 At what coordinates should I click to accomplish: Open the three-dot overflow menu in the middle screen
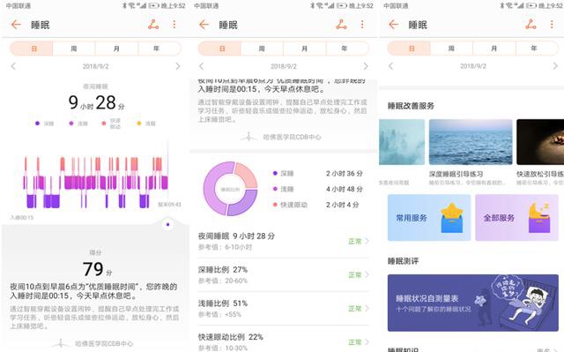click(362, 25)
